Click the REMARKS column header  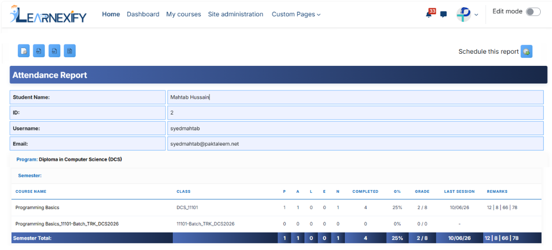pos(497,192)
